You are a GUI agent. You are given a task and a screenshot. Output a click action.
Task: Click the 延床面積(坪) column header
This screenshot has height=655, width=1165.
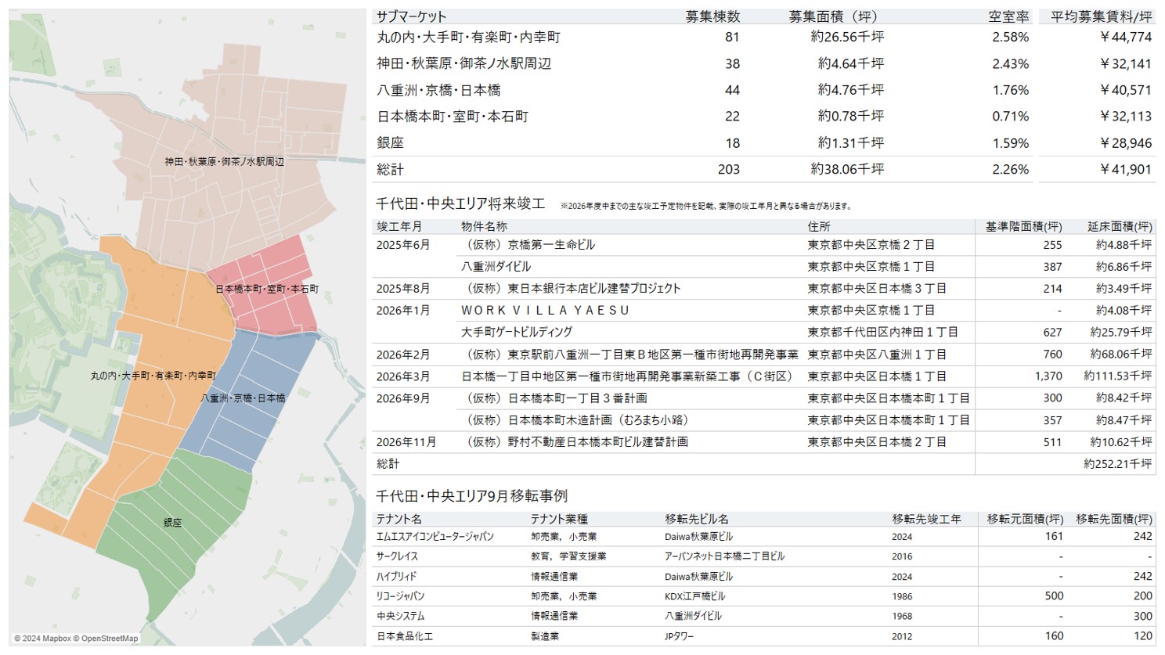coord(1120,226)
